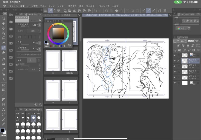Select the Lasso selection tool

pos(4,38)
